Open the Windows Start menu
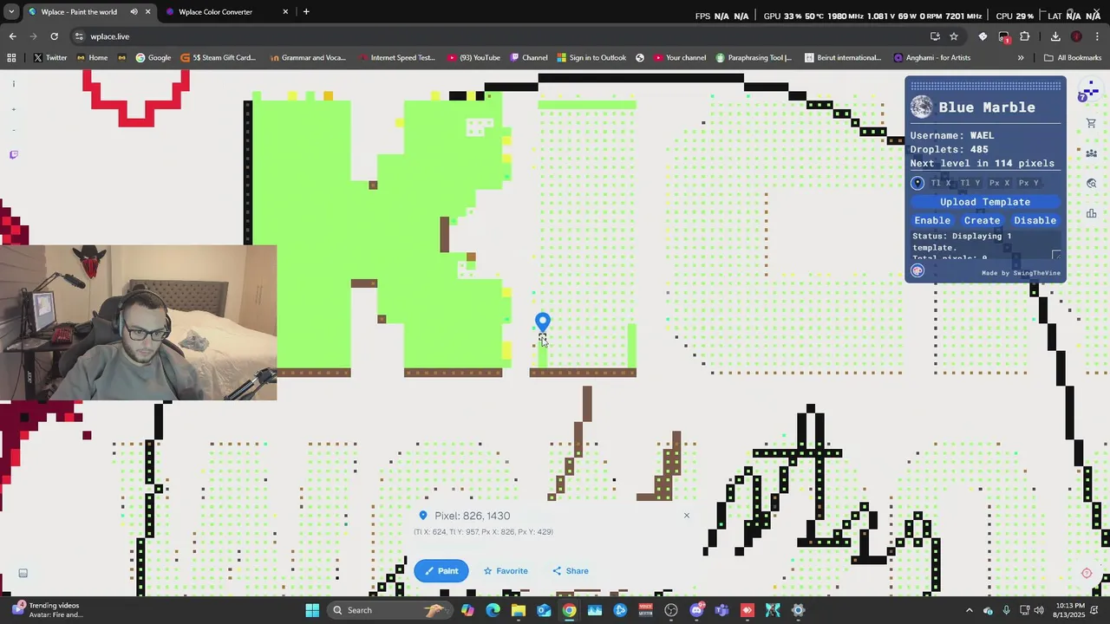The width and height of the screenshot is (1110, 624). [312, 610]
